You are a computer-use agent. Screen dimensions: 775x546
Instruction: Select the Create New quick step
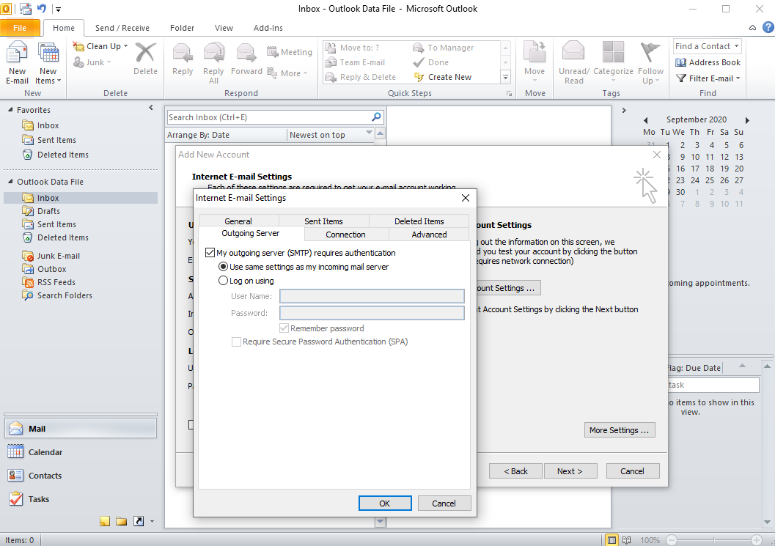click(443, 77)
